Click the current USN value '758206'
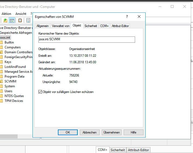 pos(74,75)
